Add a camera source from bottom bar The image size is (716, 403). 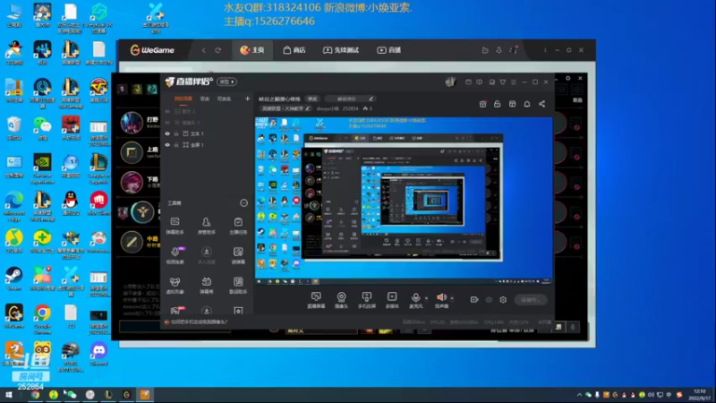click(341, 300)
